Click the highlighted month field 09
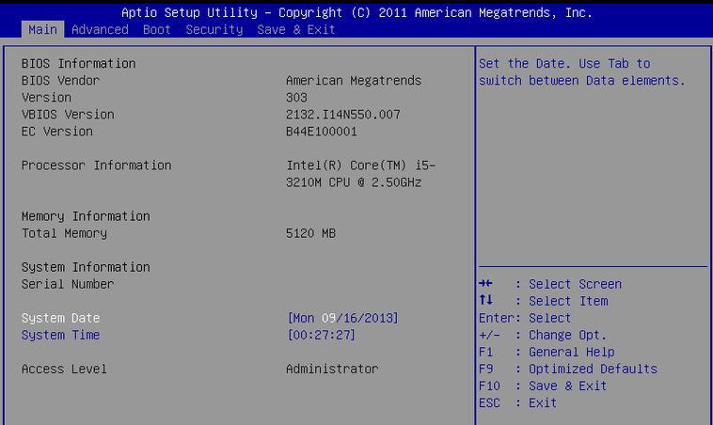 click(x=328, y=318)
